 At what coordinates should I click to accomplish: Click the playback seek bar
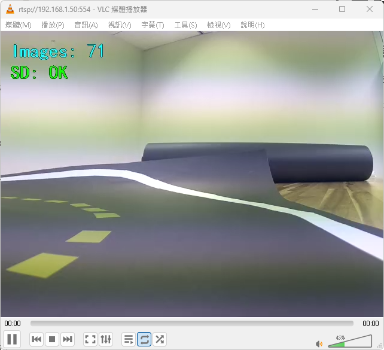click(192, 324)
